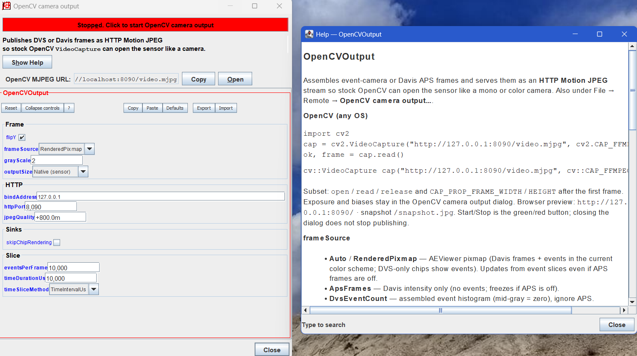The image size is (637, 356).
Task: Click the timeDurationUs input field
Action: (x=71, y=278)
